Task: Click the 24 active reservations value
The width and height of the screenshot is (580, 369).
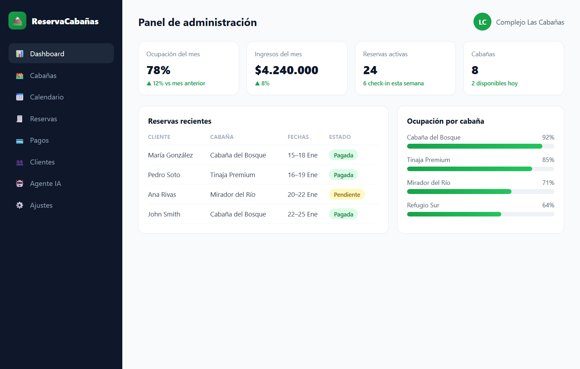Action: pos(370,70)
